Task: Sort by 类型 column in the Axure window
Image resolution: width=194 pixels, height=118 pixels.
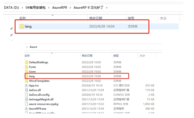Action: click(x=116, y=56)
